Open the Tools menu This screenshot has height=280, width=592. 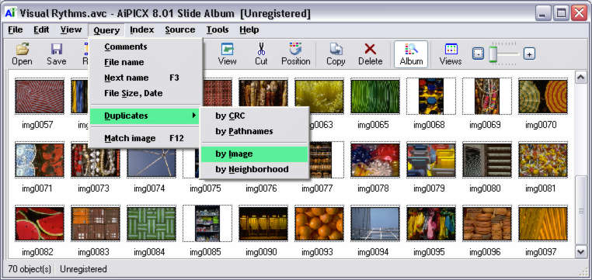pos(218,29)
